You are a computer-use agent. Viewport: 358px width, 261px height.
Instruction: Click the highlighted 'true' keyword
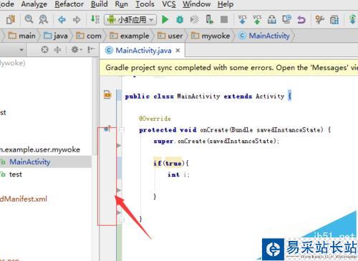coord(173,163)
